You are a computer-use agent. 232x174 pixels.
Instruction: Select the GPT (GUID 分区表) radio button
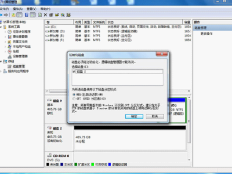74,99
